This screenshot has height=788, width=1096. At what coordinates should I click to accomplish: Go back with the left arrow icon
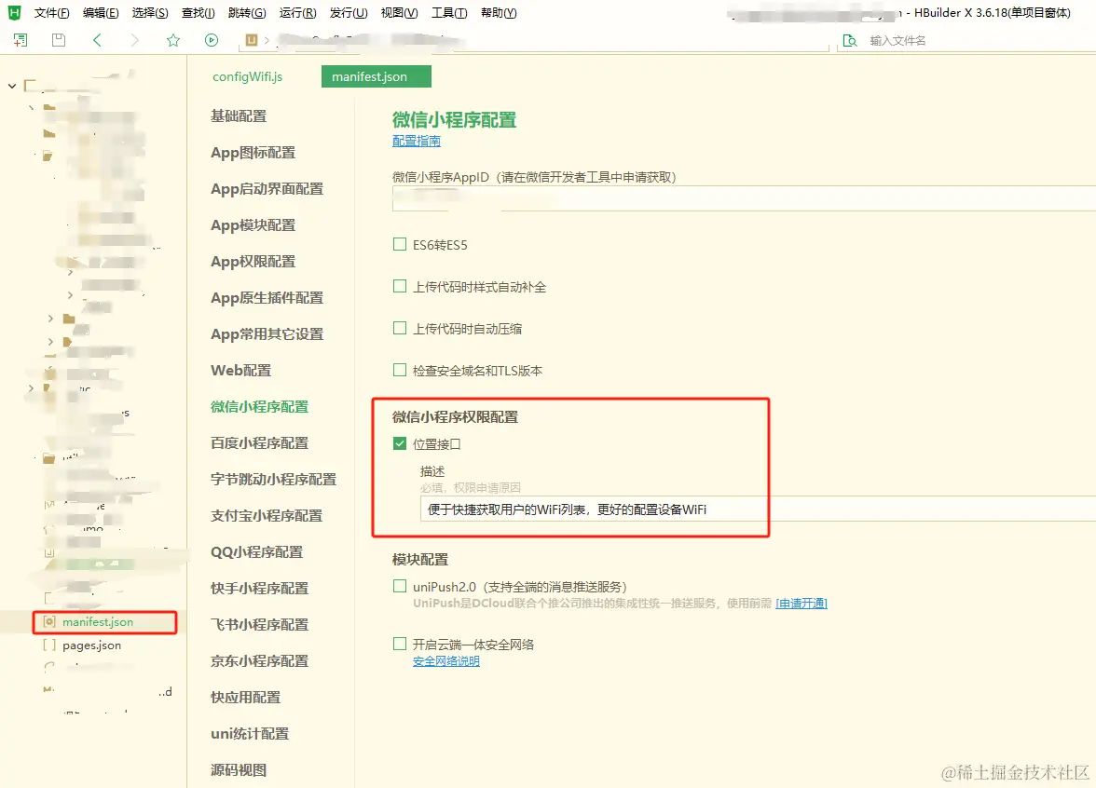pos(97,41)
